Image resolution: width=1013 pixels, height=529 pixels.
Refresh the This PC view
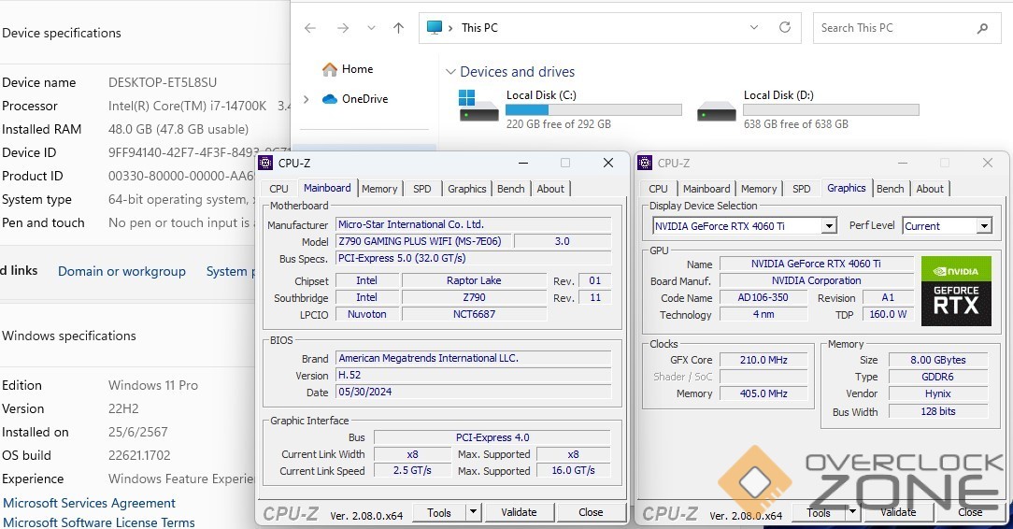785,28
